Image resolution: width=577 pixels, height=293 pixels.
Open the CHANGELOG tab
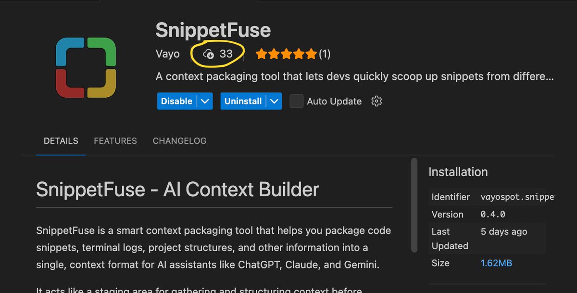coord(179,140)
